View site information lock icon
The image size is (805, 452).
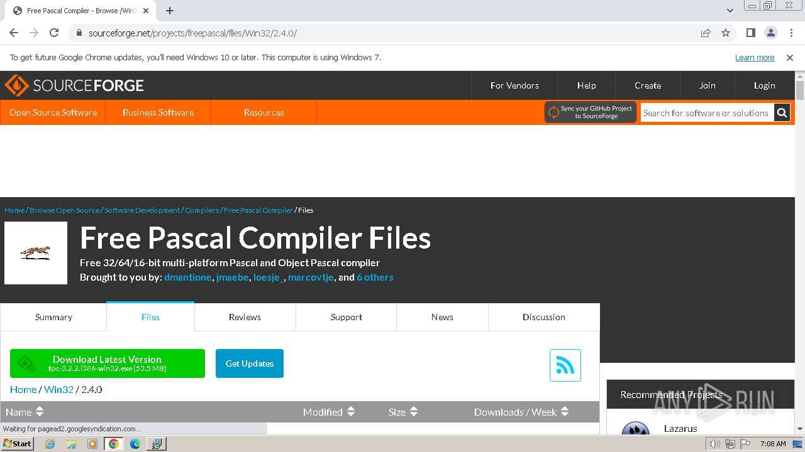pos(79,33)
